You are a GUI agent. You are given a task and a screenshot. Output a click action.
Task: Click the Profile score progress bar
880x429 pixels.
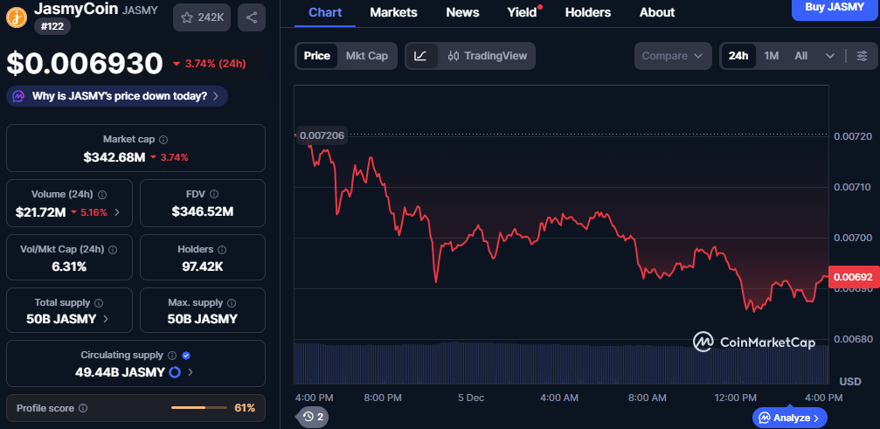(x=199, y=408)
